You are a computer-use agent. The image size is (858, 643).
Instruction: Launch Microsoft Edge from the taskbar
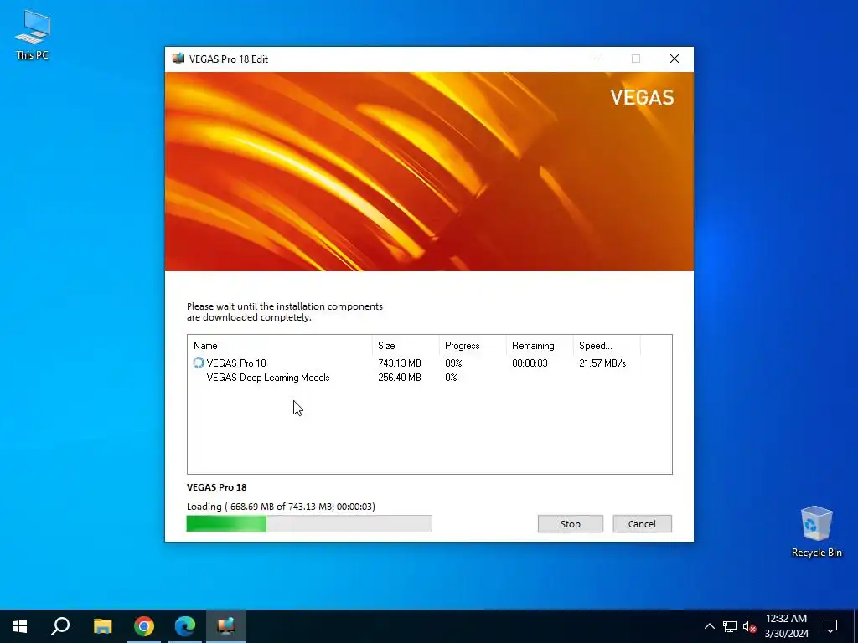click(x=185, y=626)
